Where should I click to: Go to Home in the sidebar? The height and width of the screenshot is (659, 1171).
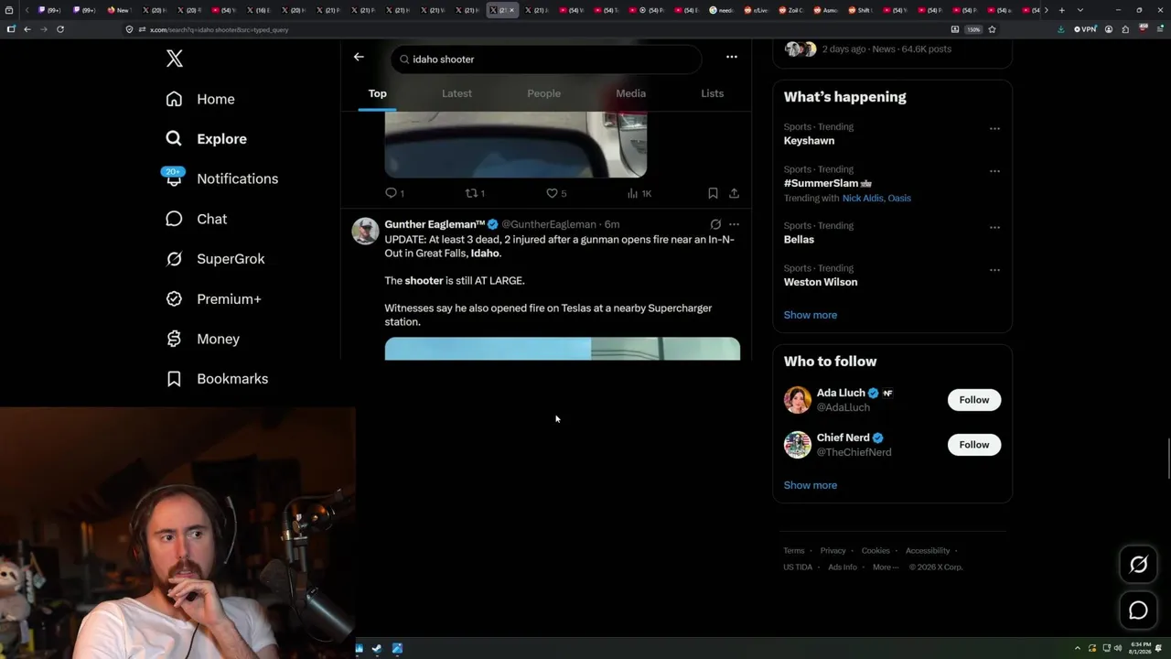(200, 99)
